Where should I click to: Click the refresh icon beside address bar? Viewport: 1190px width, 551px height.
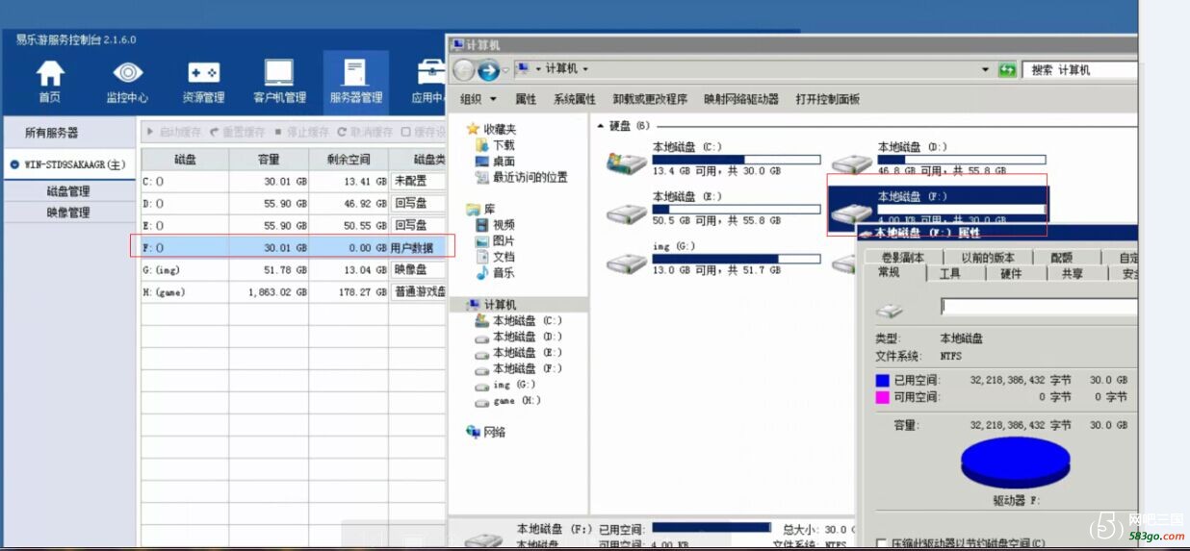[1007, 70]
